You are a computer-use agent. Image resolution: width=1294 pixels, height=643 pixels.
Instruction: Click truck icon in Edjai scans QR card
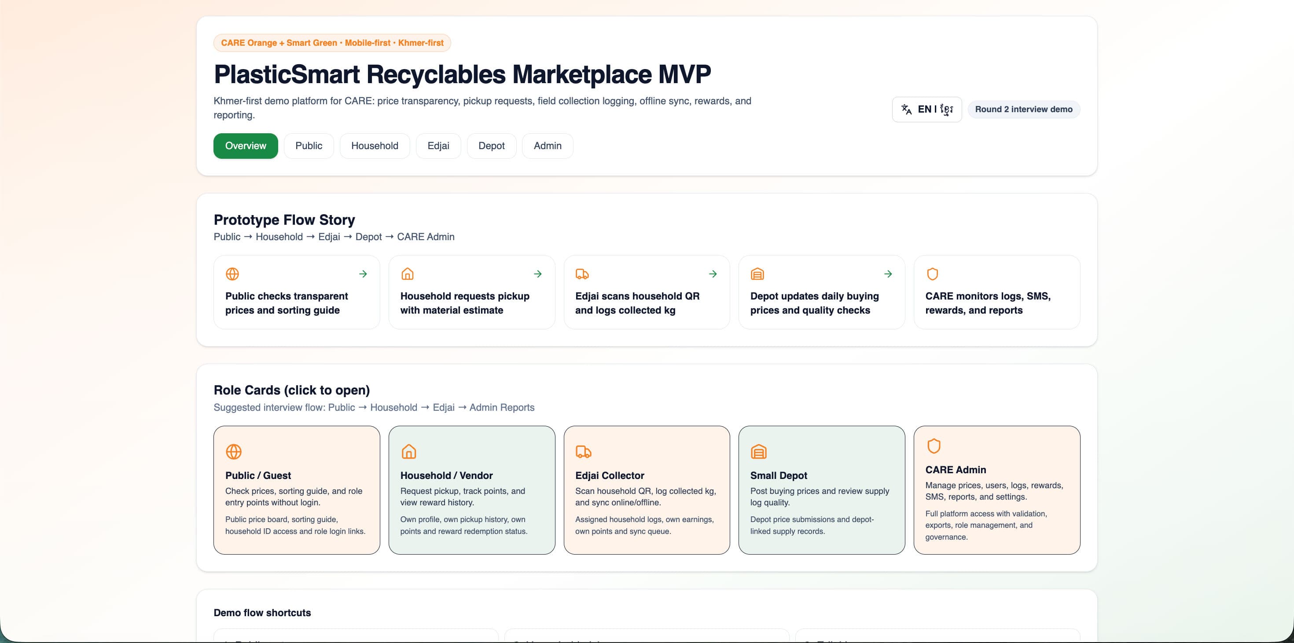coord(582,274)
